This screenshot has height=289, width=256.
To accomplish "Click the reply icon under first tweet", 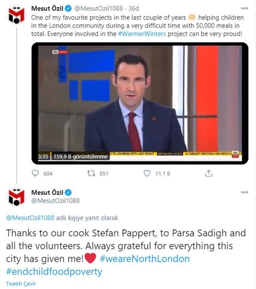I will pos(35,173).
